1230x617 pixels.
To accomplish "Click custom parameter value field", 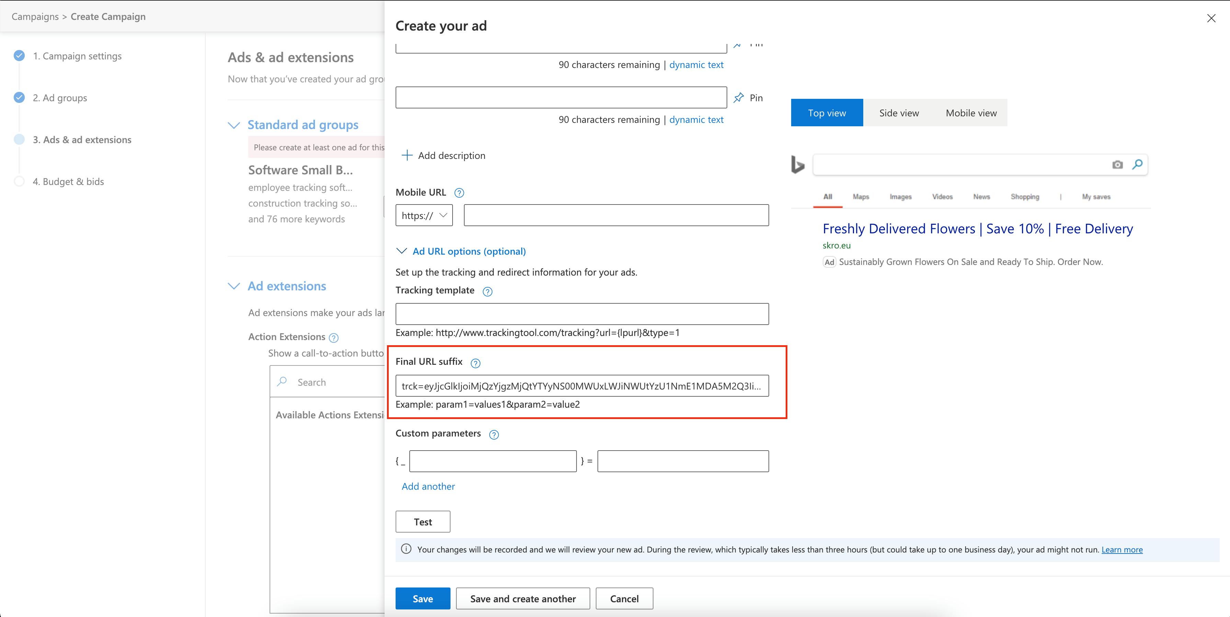I will tap(683, 461).
